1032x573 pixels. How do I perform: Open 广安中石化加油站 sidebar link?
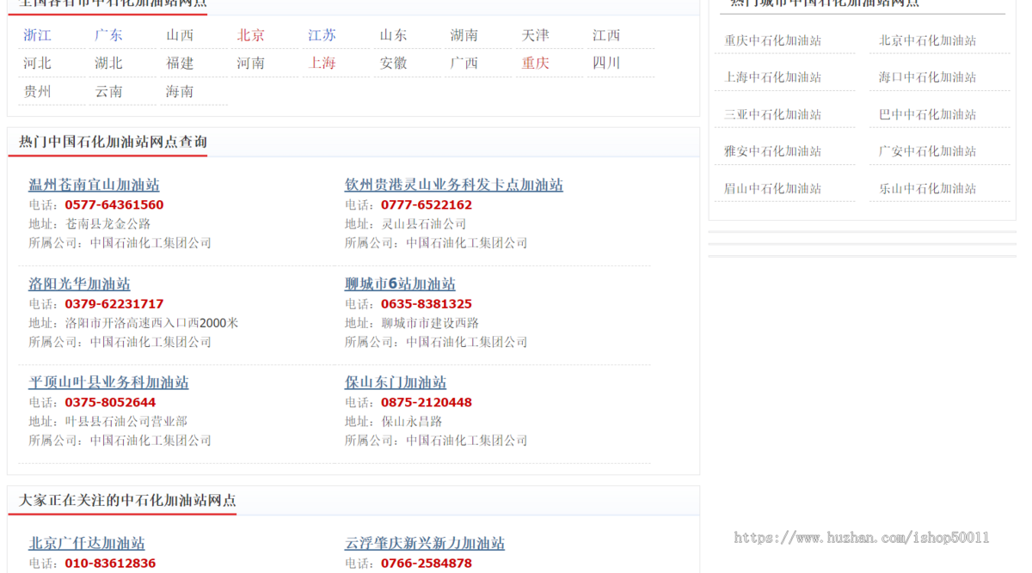(x=927, y=151)
